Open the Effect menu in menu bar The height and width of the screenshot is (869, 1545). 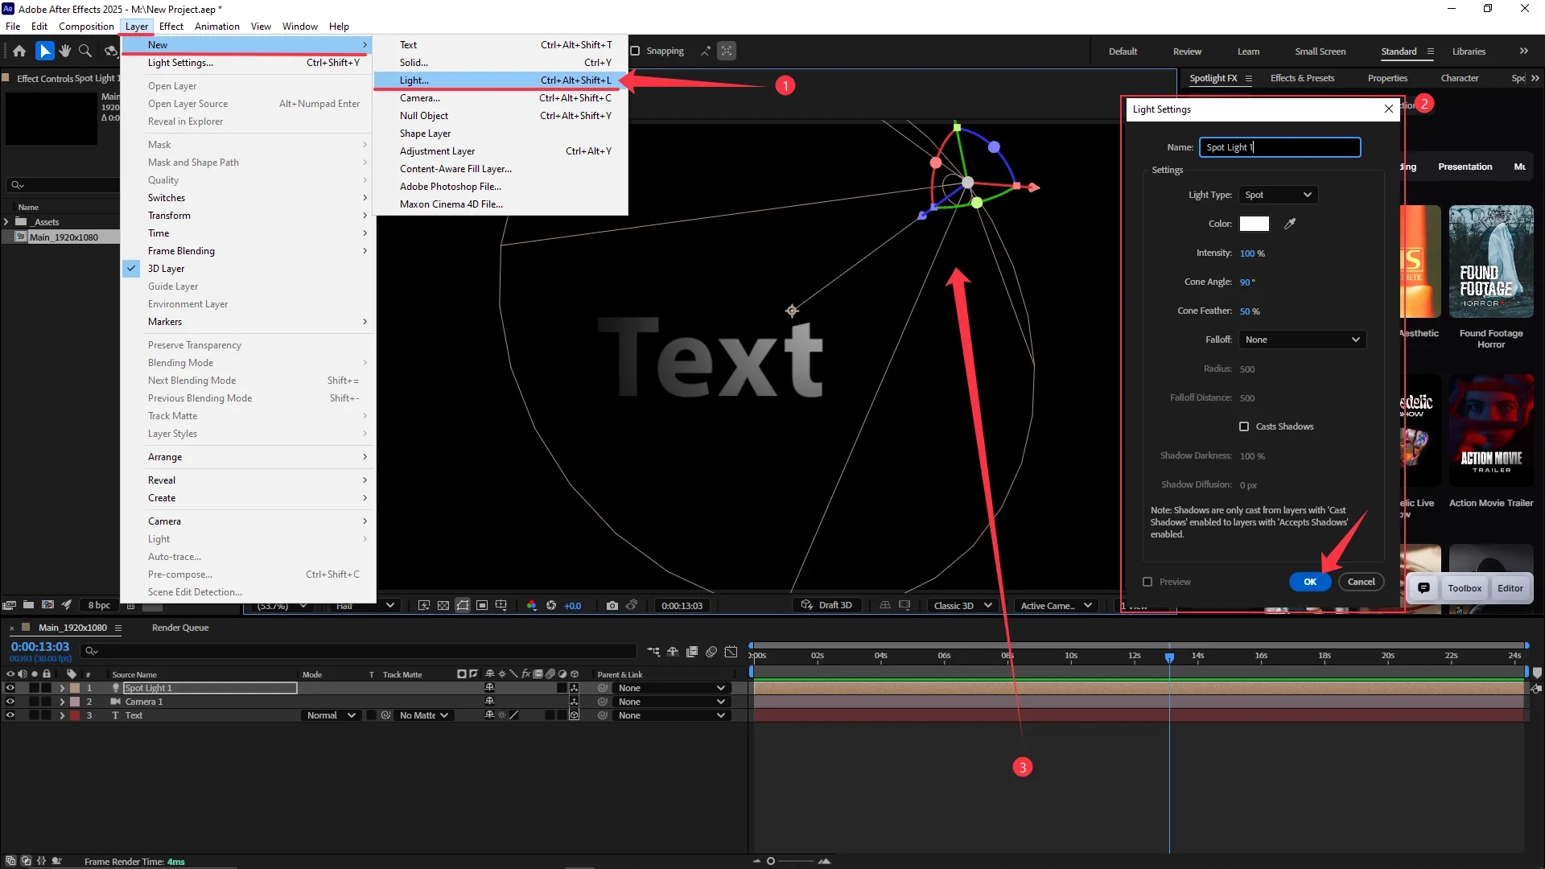(171, 26)
